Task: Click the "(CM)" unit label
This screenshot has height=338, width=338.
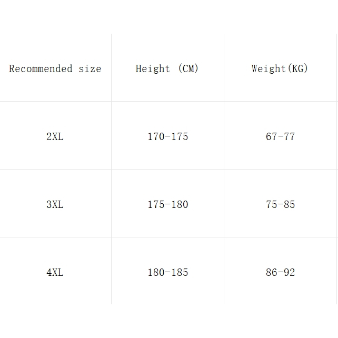Action: 188,69
